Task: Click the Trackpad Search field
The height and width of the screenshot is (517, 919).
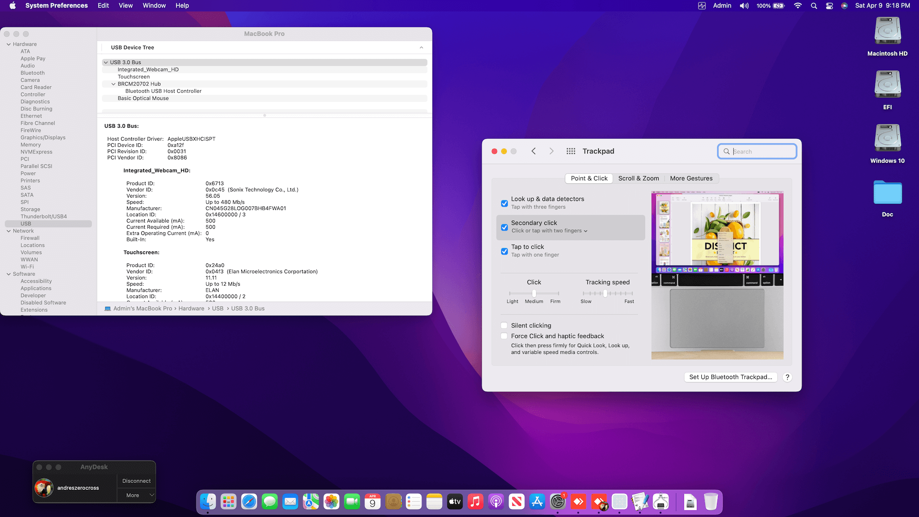Action: (761, 152)
